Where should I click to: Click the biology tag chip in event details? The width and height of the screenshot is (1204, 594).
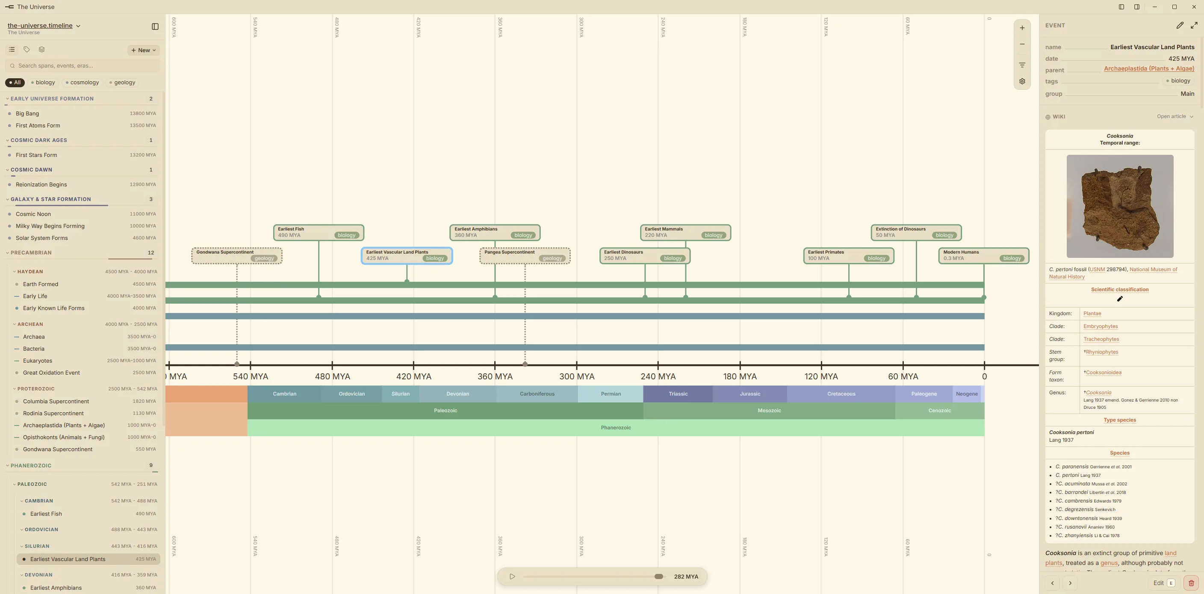click(x=1178, y=81)
